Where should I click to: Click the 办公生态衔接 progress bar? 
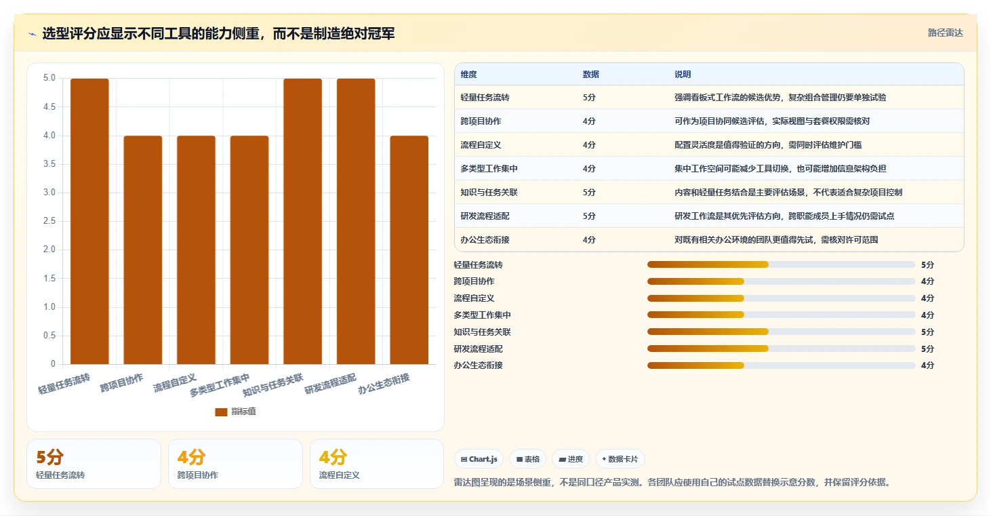pyautogui.click(x=782, y=365)
